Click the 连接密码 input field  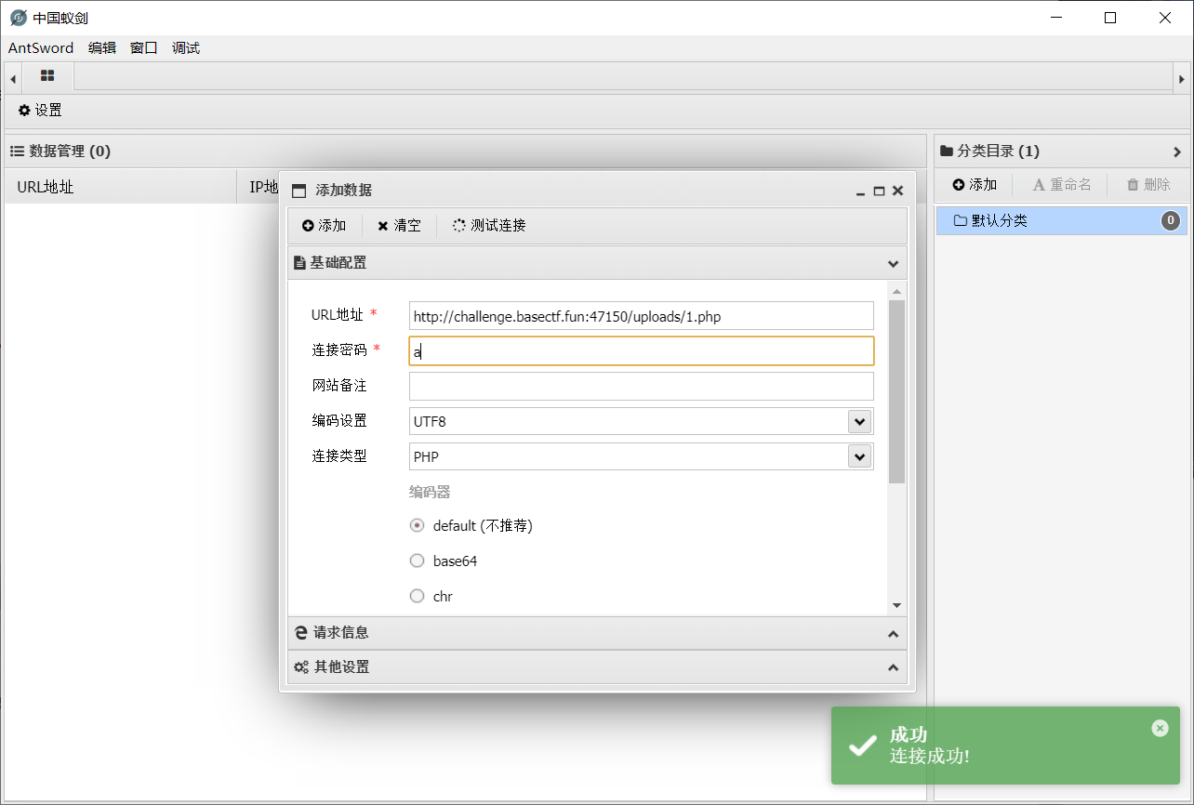click(x=642, y=351)
